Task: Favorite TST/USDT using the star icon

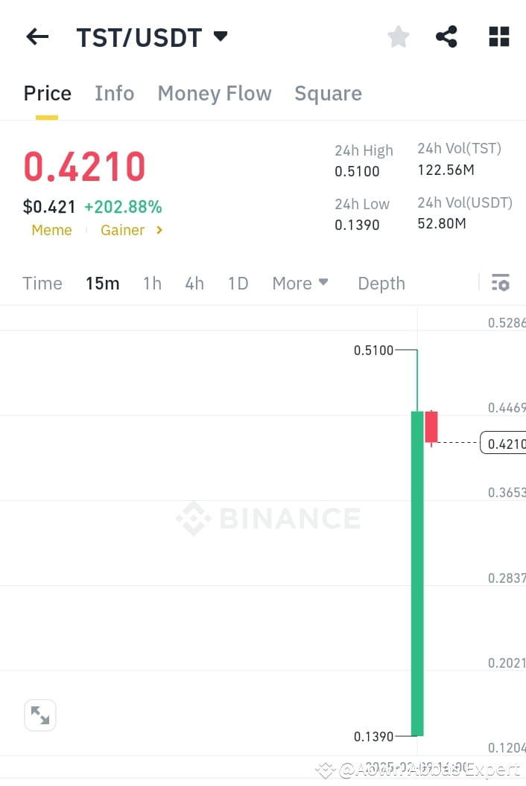Action: click(x=398, y=36)
